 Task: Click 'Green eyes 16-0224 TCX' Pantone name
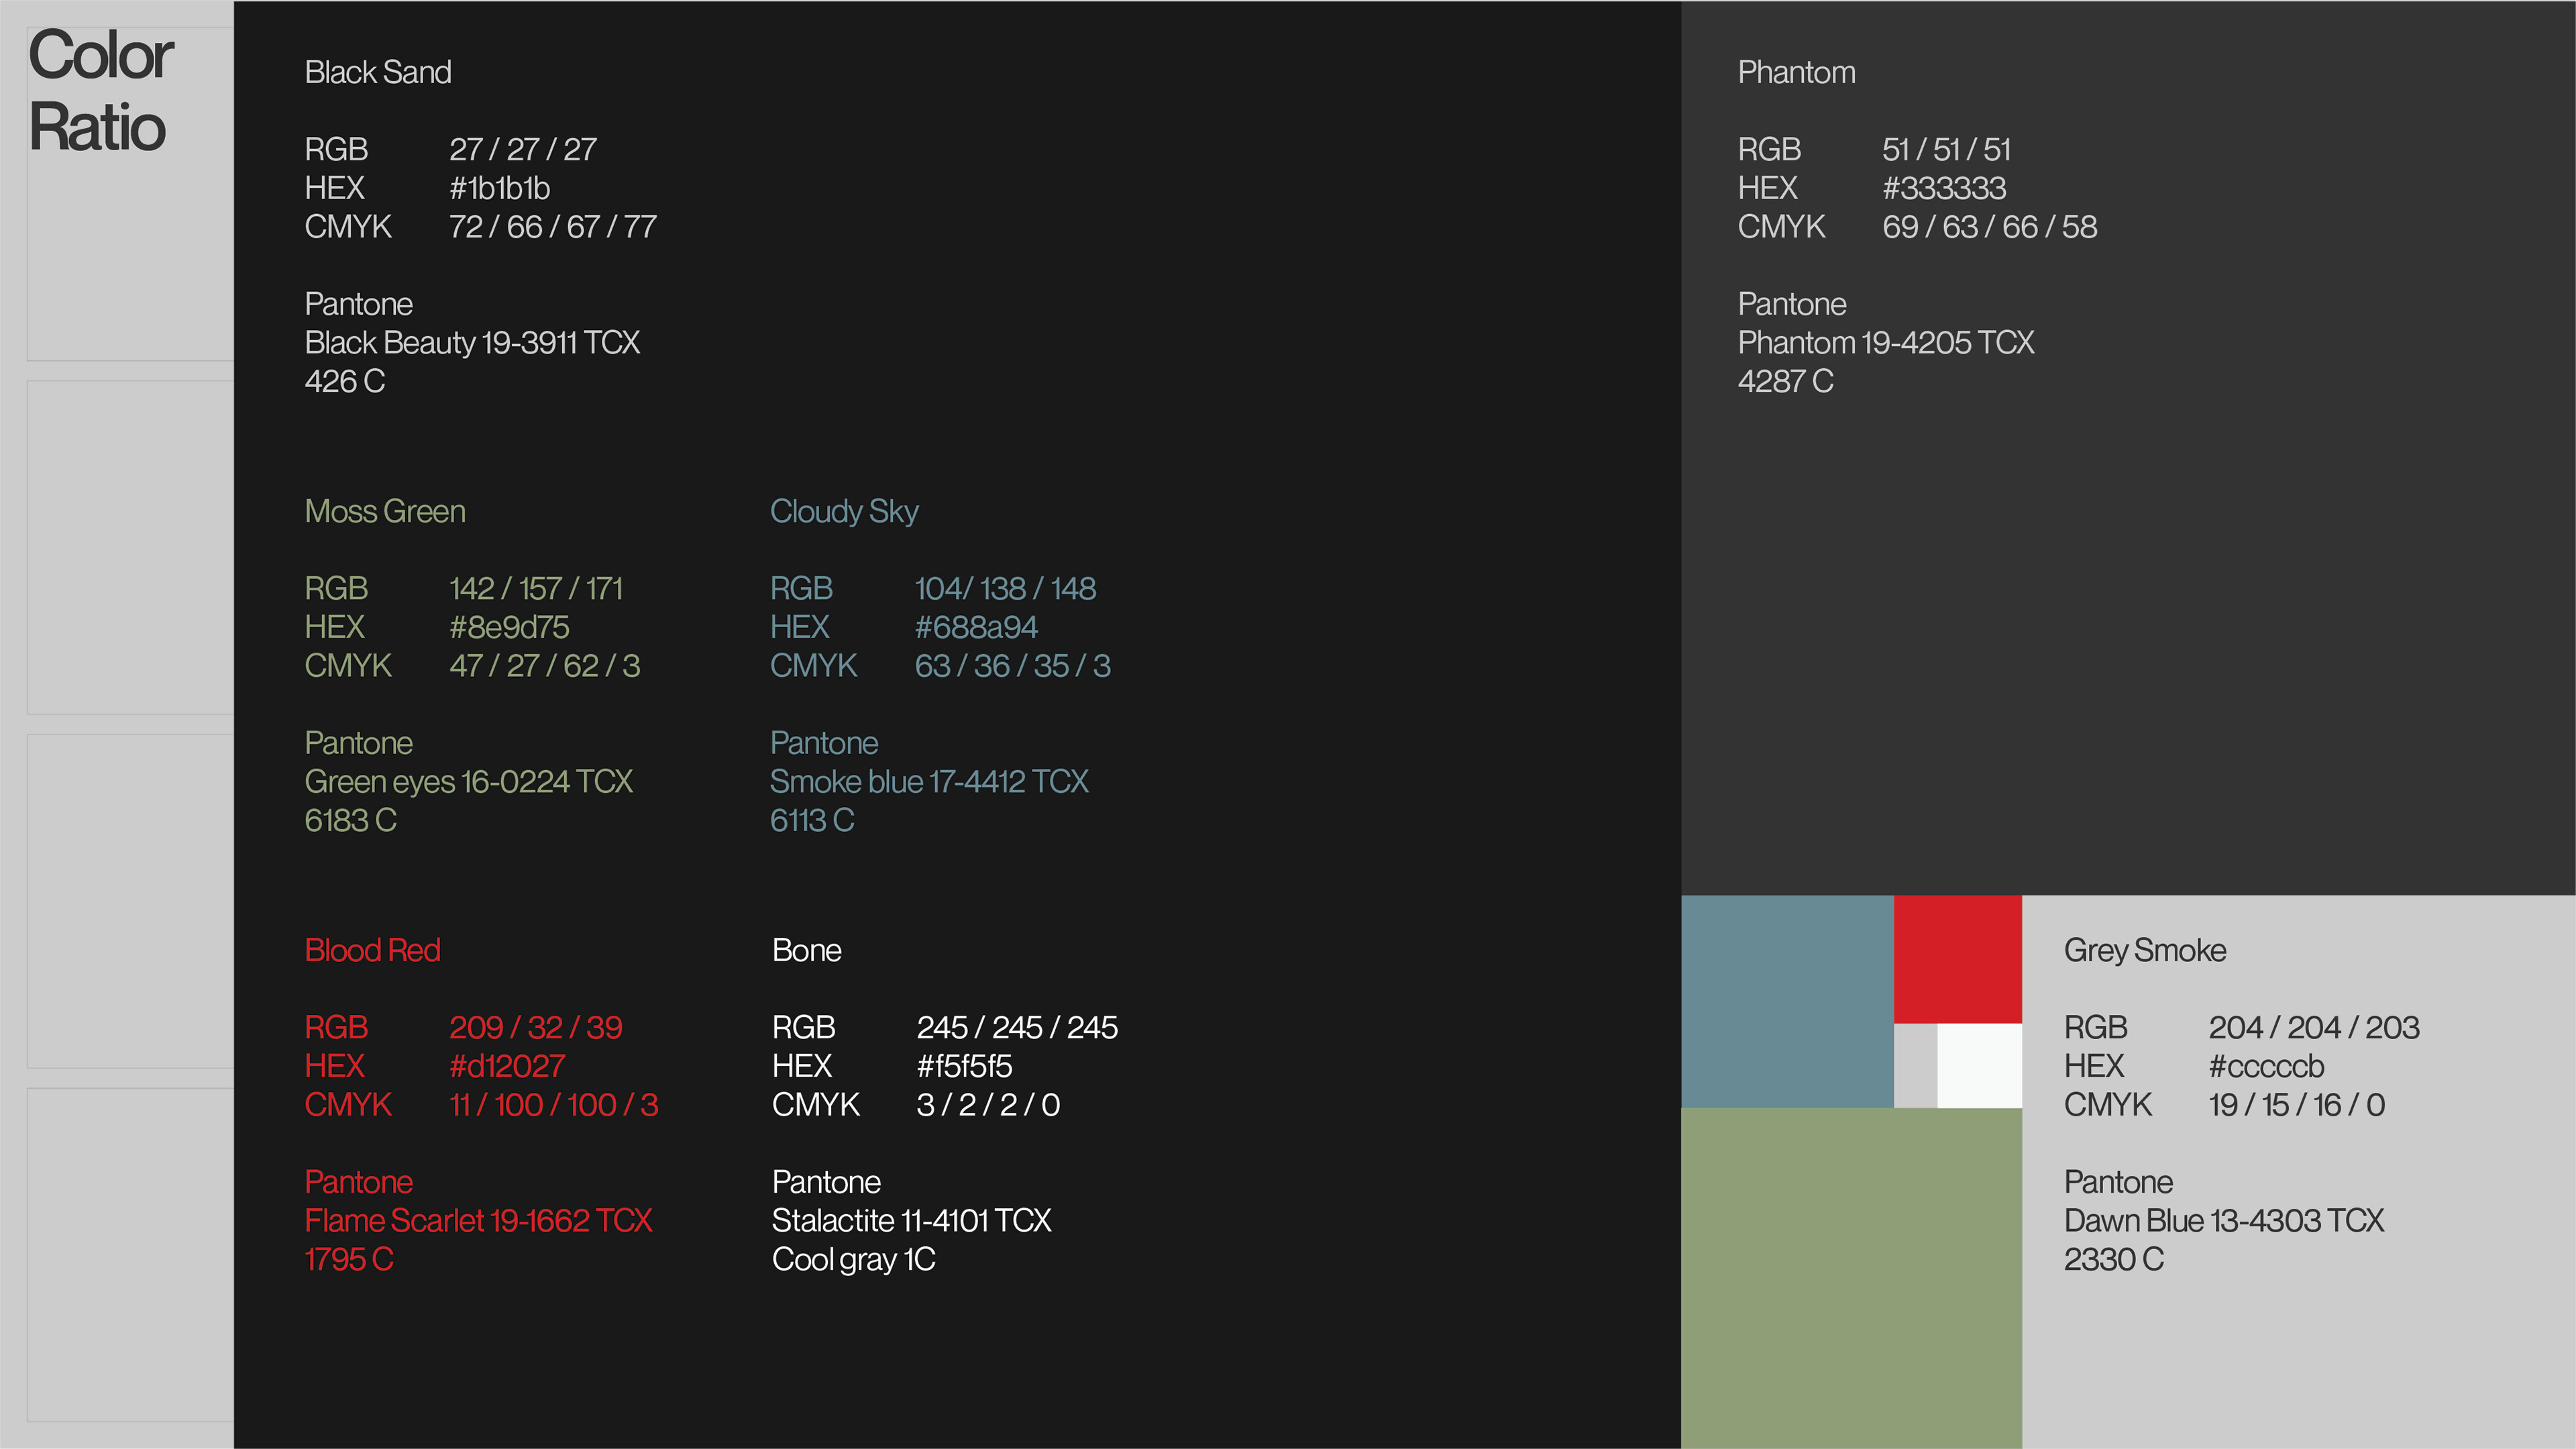[469, 781]
